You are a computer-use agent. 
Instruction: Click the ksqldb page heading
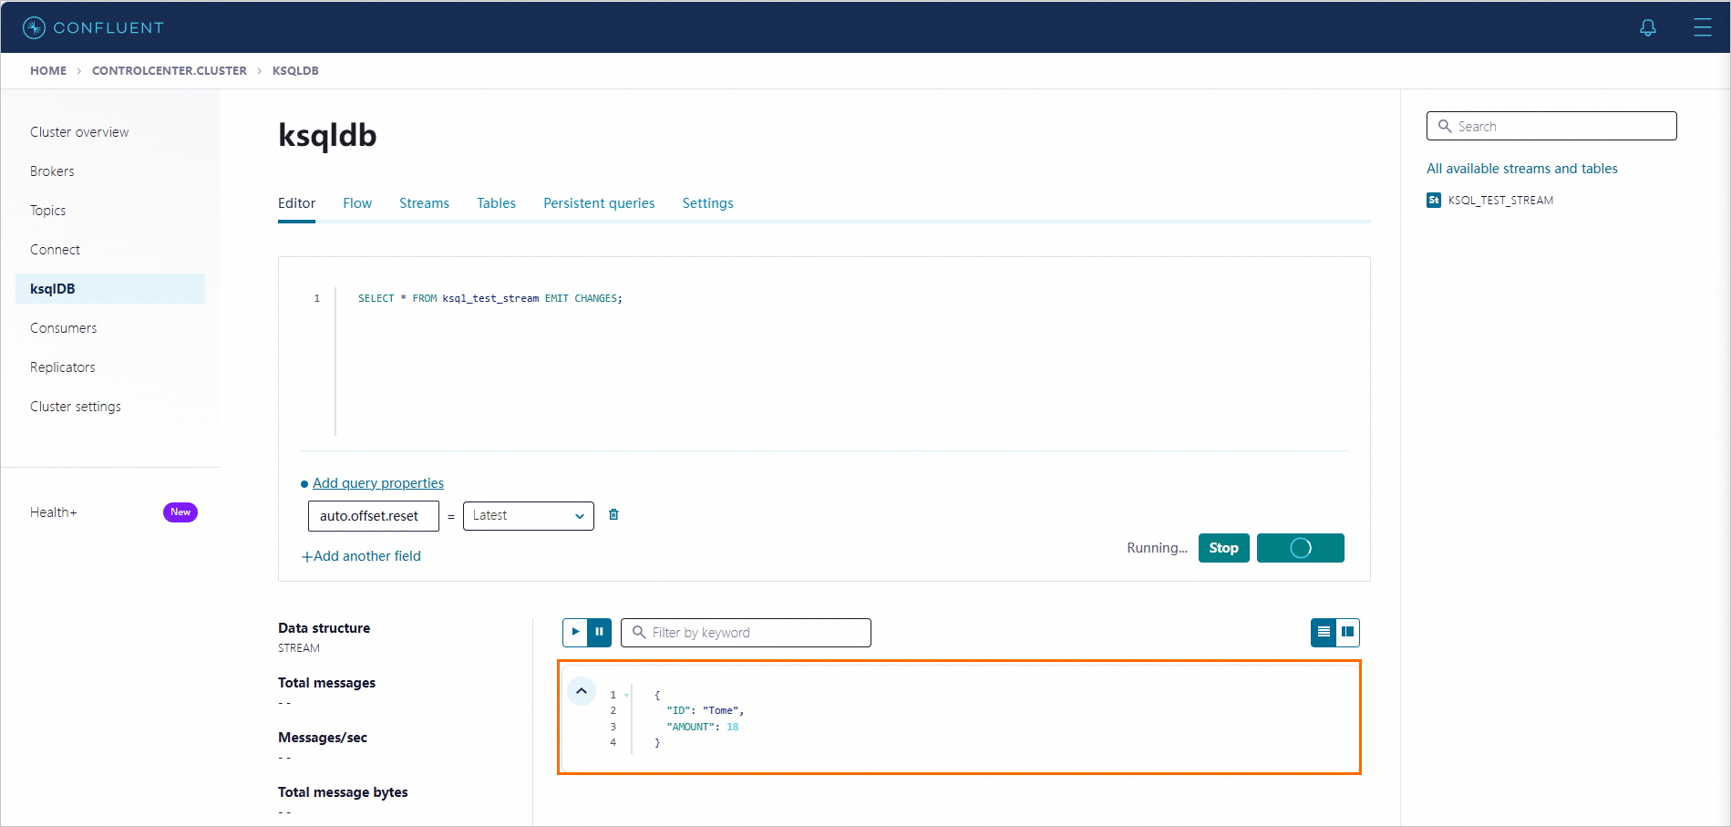(x=327, y=135)
